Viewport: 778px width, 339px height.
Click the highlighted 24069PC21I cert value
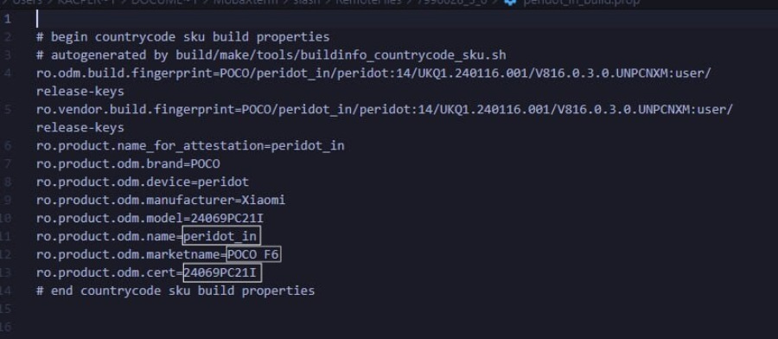tap(222, 272)
